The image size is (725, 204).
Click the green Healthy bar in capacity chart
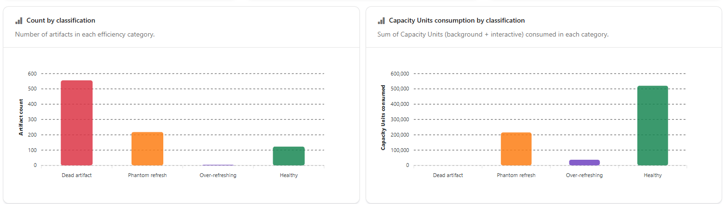(653, 126)
